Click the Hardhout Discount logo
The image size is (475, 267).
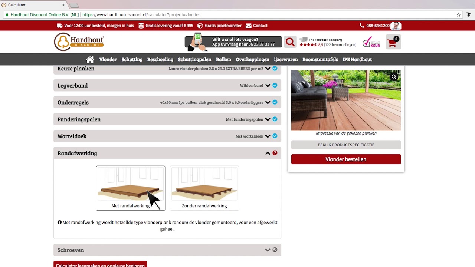tap(79, 42)
